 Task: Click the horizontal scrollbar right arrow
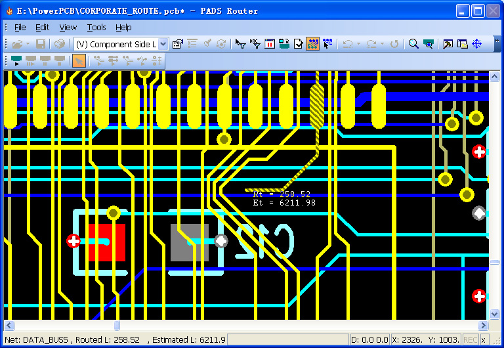click(x=484, y=326)
